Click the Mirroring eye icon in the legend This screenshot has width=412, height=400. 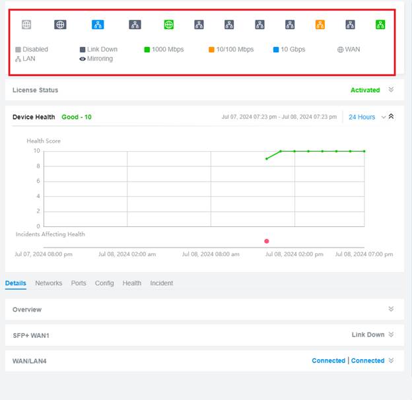[x=83, y=59]
